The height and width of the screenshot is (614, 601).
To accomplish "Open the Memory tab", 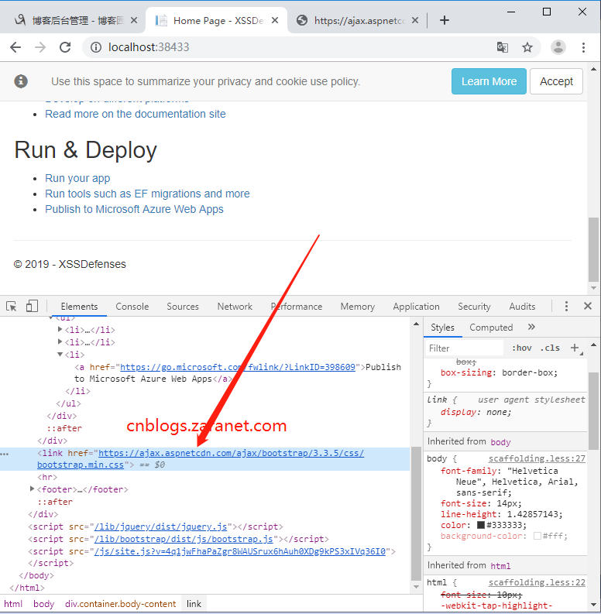I will point(357,307).
